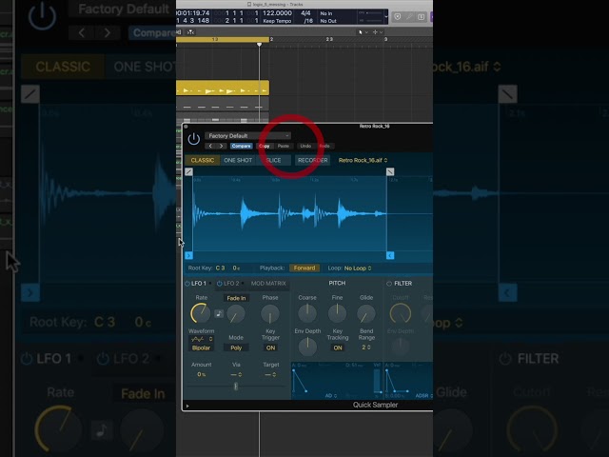Open the LFO Waveform shape popup

pyautogui.click(x=201, y=339)
